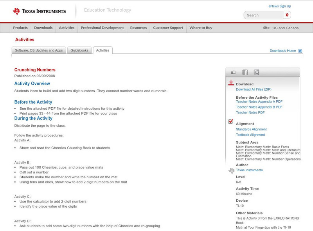Image resolution: width=313 pixels, height=231 pixels.
Task: Open the Customer Support menu
Action: pos(168,28)
